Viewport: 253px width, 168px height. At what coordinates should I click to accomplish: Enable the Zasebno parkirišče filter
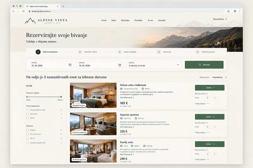(x=27, y=143)
